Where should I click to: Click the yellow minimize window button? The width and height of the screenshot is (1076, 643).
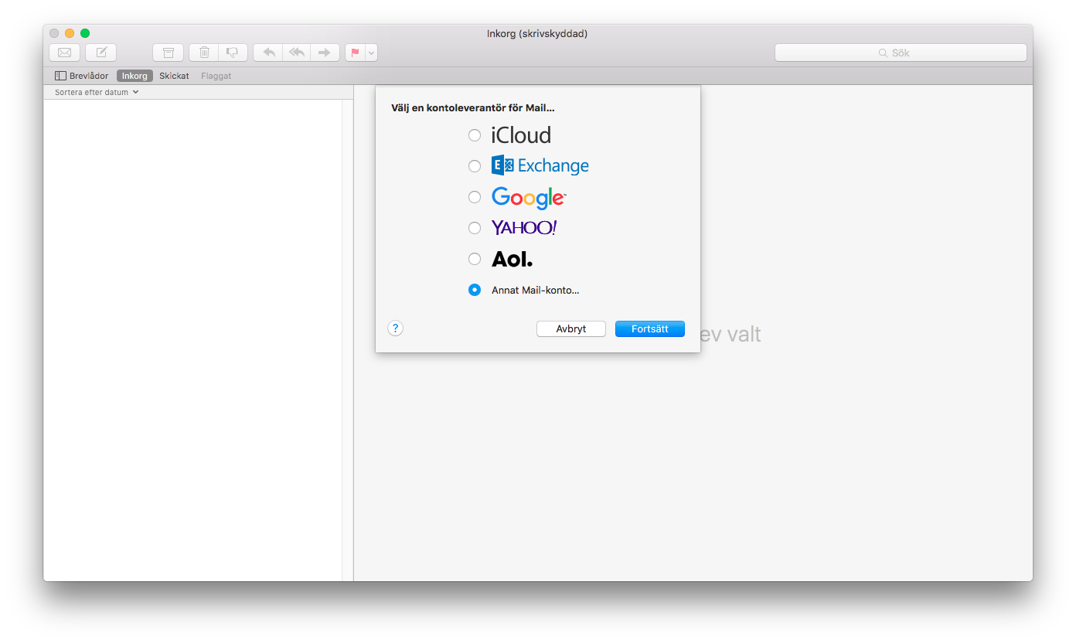70,33
